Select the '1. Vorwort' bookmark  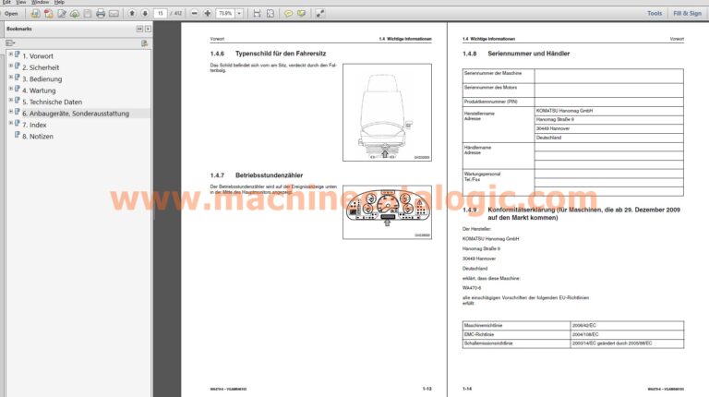(38, 56)
